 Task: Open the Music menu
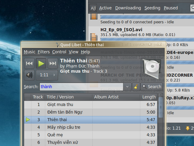pos(30,52)
